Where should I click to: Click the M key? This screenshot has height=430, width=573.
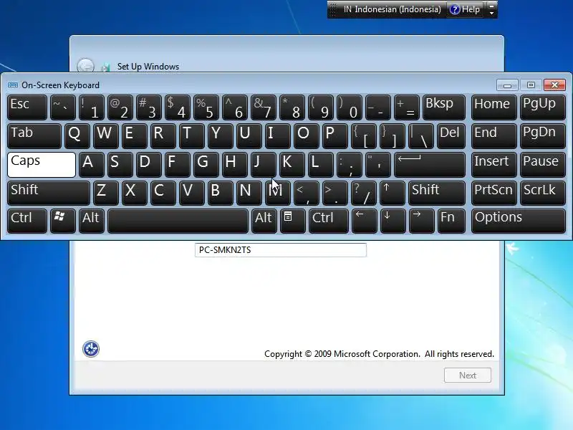(x=278, y=193)
